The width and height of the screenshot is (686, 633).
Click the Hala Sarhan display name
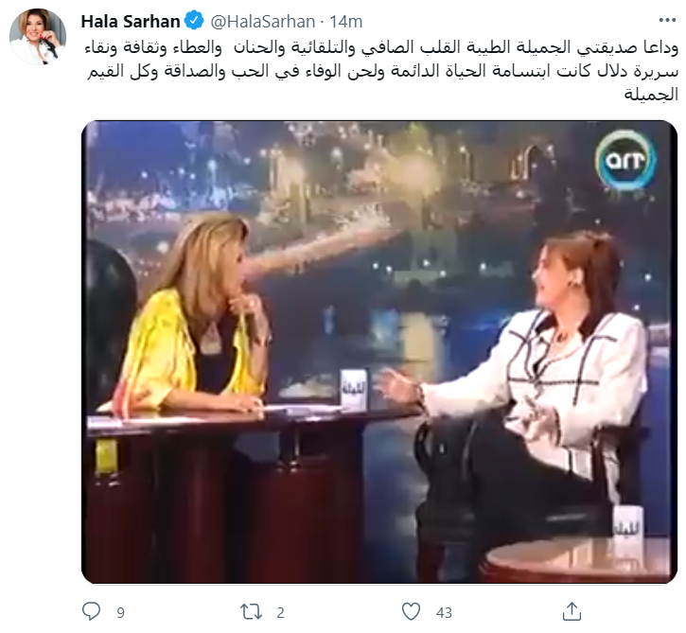[x=131, y=21]
